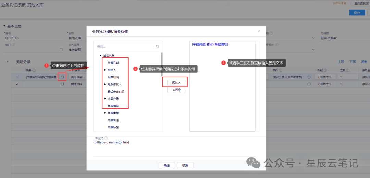Open help icon next to 备注 label
370x178 pixels.
[x=13, y=44]
